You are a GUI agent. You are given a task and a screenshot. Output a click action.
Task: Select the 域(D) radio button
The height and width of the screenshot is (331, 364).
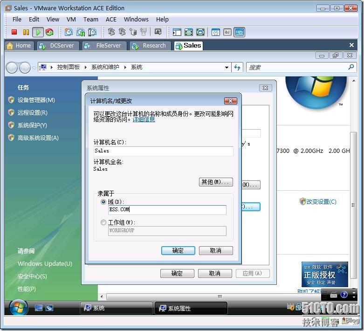(x=103, y=202)
